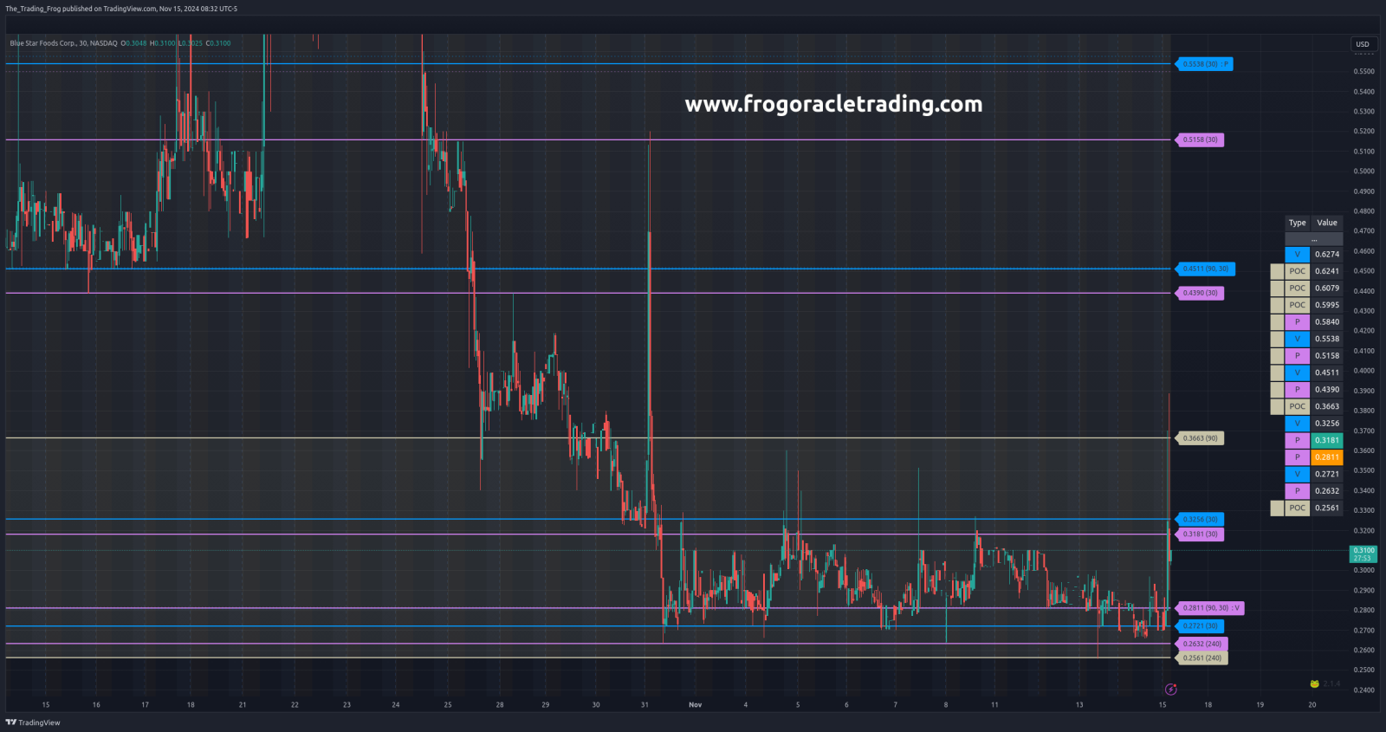Click the beige swatch beside POC 0.6241
Screen dimensions: 1386x732
pyautogui.click(x=1277, y=271)
